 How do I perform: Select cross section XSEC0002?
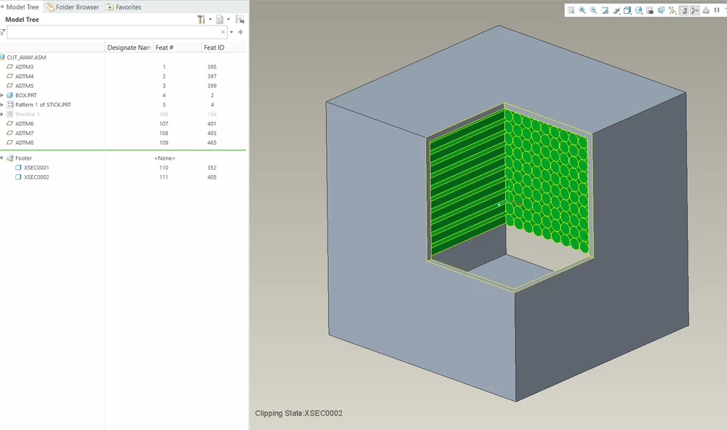pos(36,177)
